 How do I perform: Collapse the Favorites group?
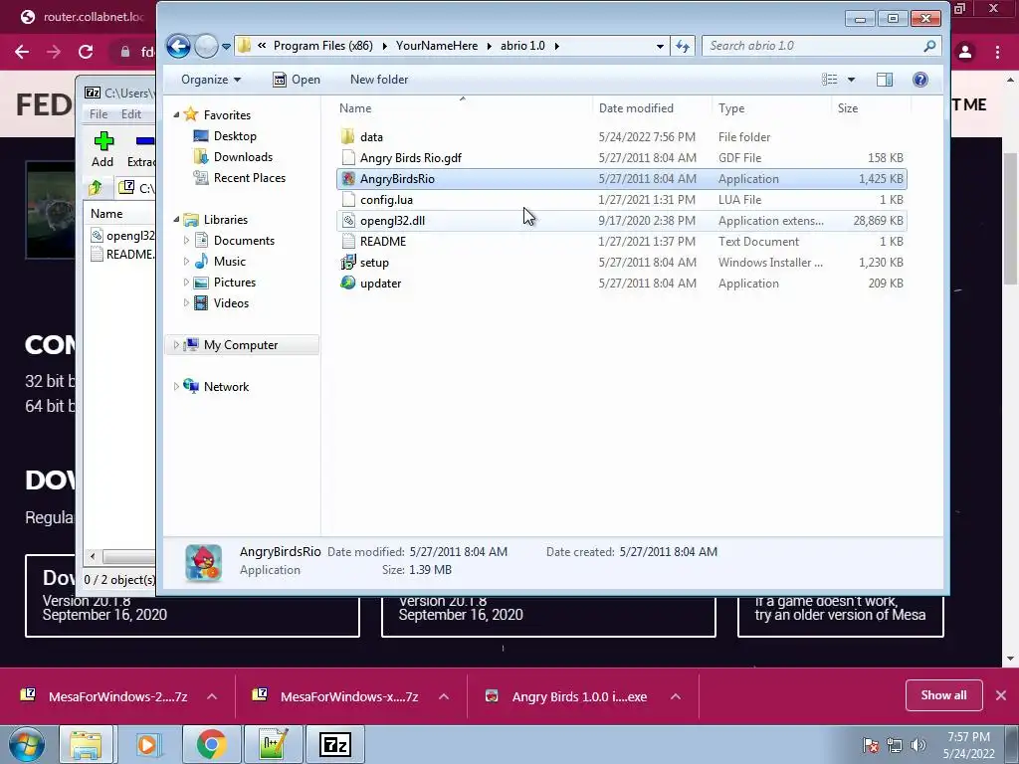pos(176,115)
